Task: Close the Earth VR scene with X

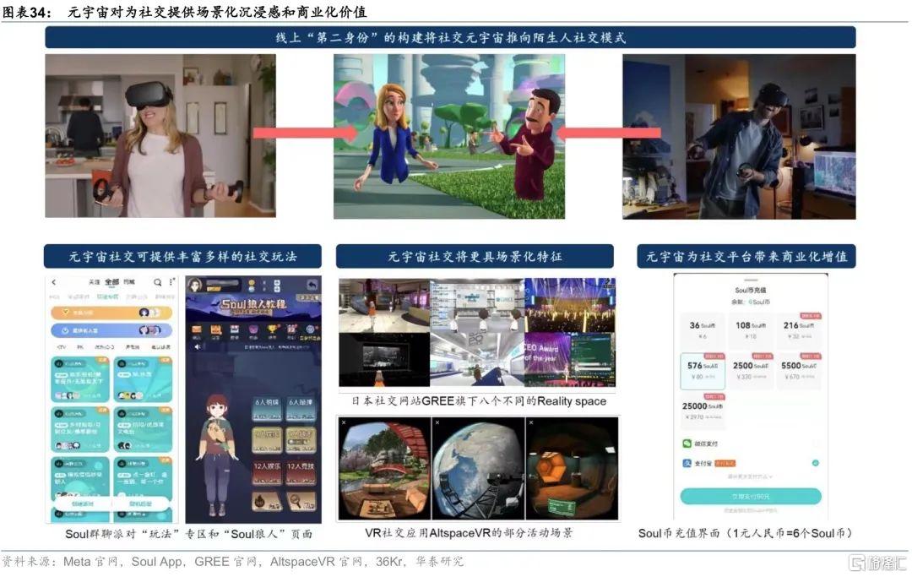Action: pos(437,422)
